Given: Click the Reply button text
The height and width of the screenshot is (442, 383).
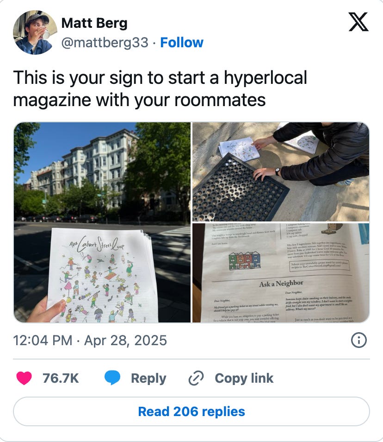Looking at the screenshot, I should pyautogui.click(x=148, y=378).
